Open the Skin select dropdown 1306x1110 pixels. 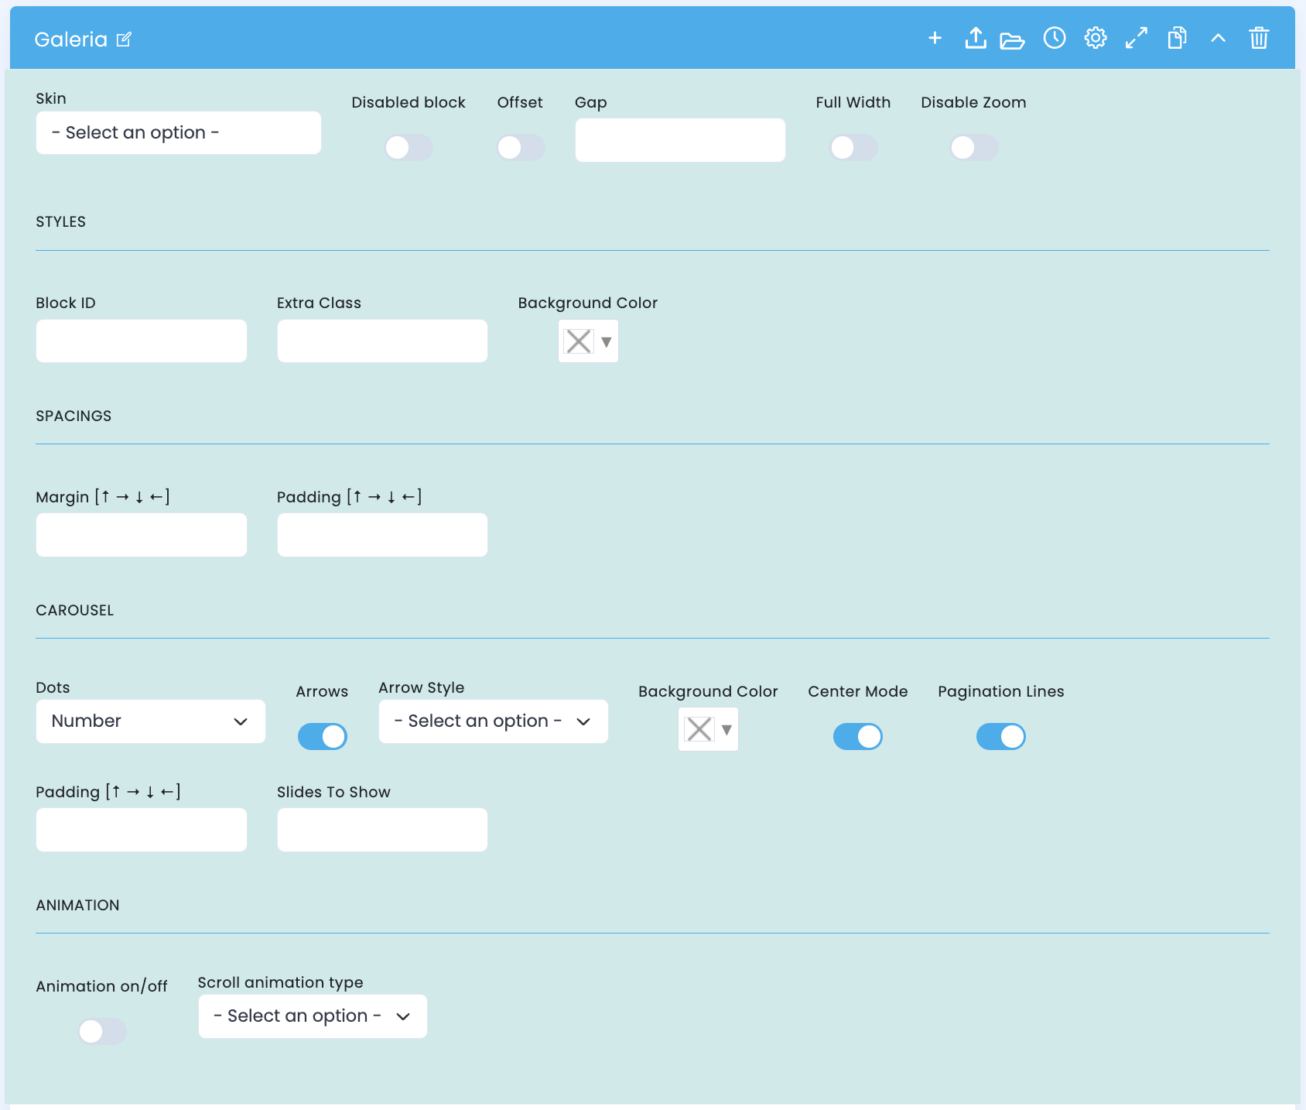click(x=179, y=133)
